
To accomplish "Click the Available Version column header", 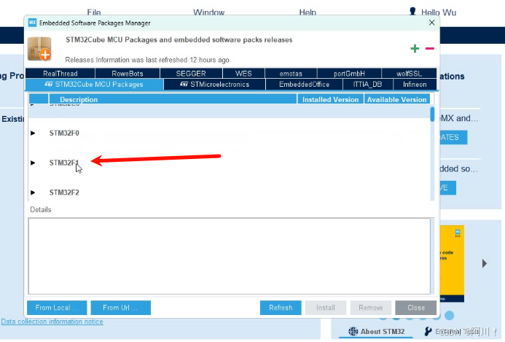I will click(396, 99).
